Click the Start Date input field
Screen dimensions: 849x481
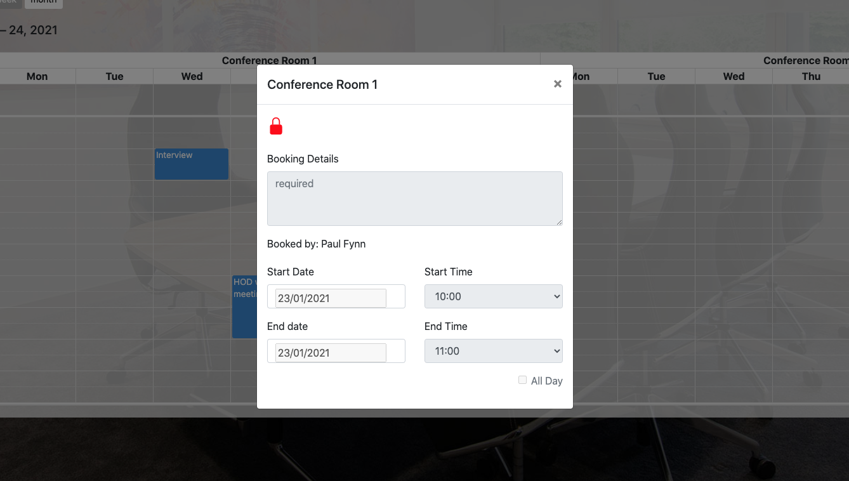point(331,298)
